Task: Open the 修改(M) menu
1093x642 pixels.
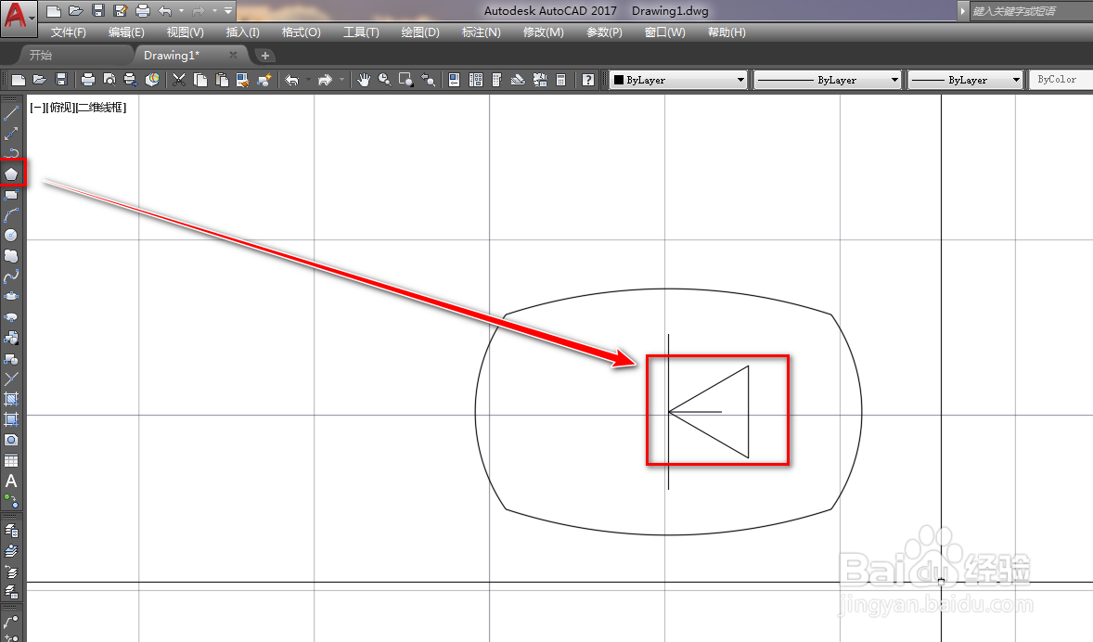Action: [x=543, y=32]
